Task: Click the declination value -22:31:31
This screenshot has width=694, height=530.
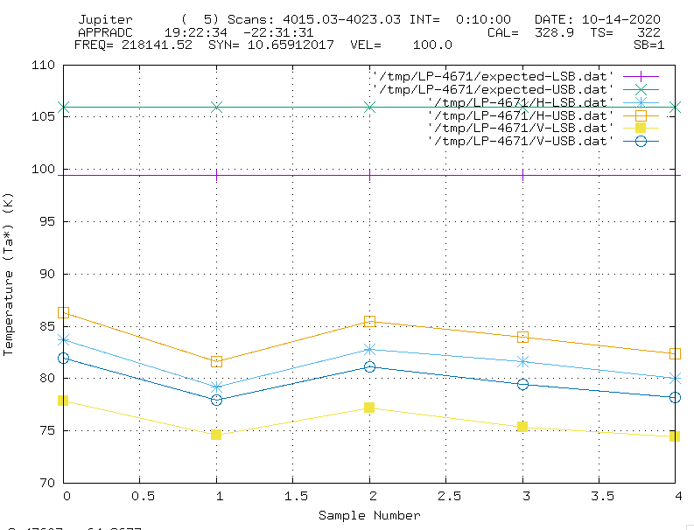Action: tap(278, 32)
